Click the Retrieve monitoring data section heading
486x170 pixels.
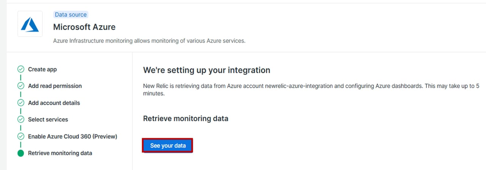[186, 119]
